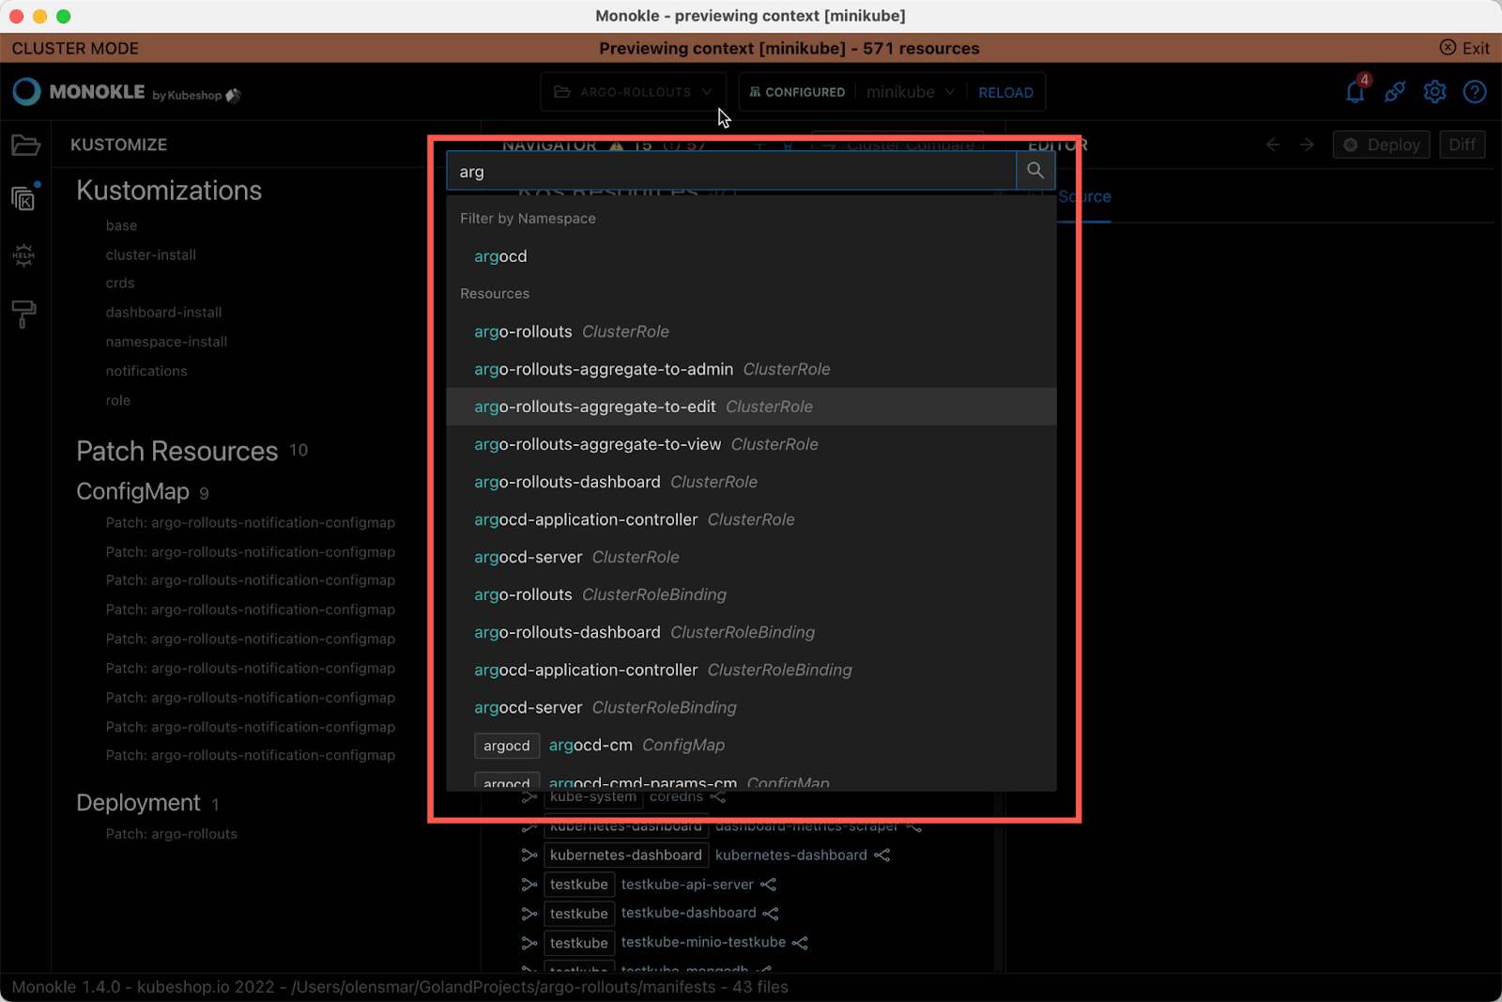Select testkube-dashboard resource in navigator
Screen dimensions: 1502x1002
click(x=688, y=913)
